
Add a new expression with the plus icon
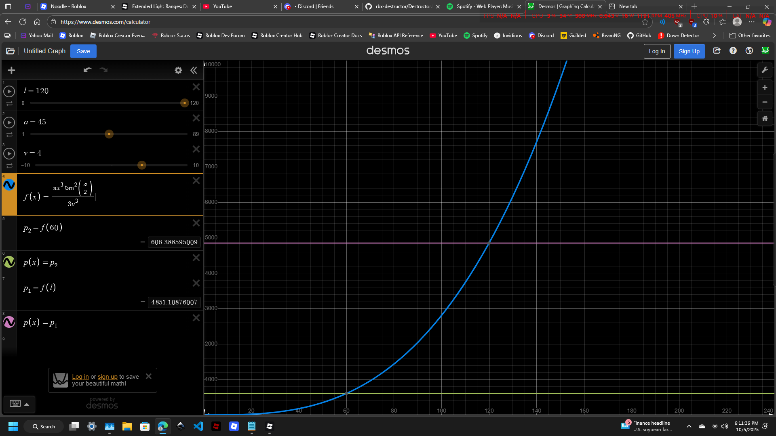point(11,70)
